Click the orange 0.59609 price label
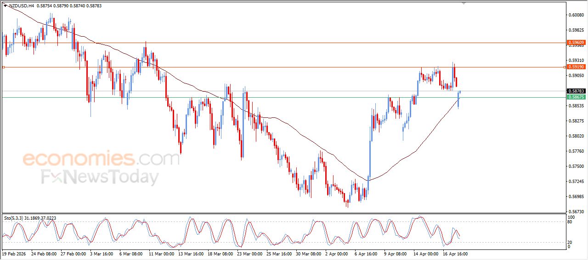 coord(576,43)
